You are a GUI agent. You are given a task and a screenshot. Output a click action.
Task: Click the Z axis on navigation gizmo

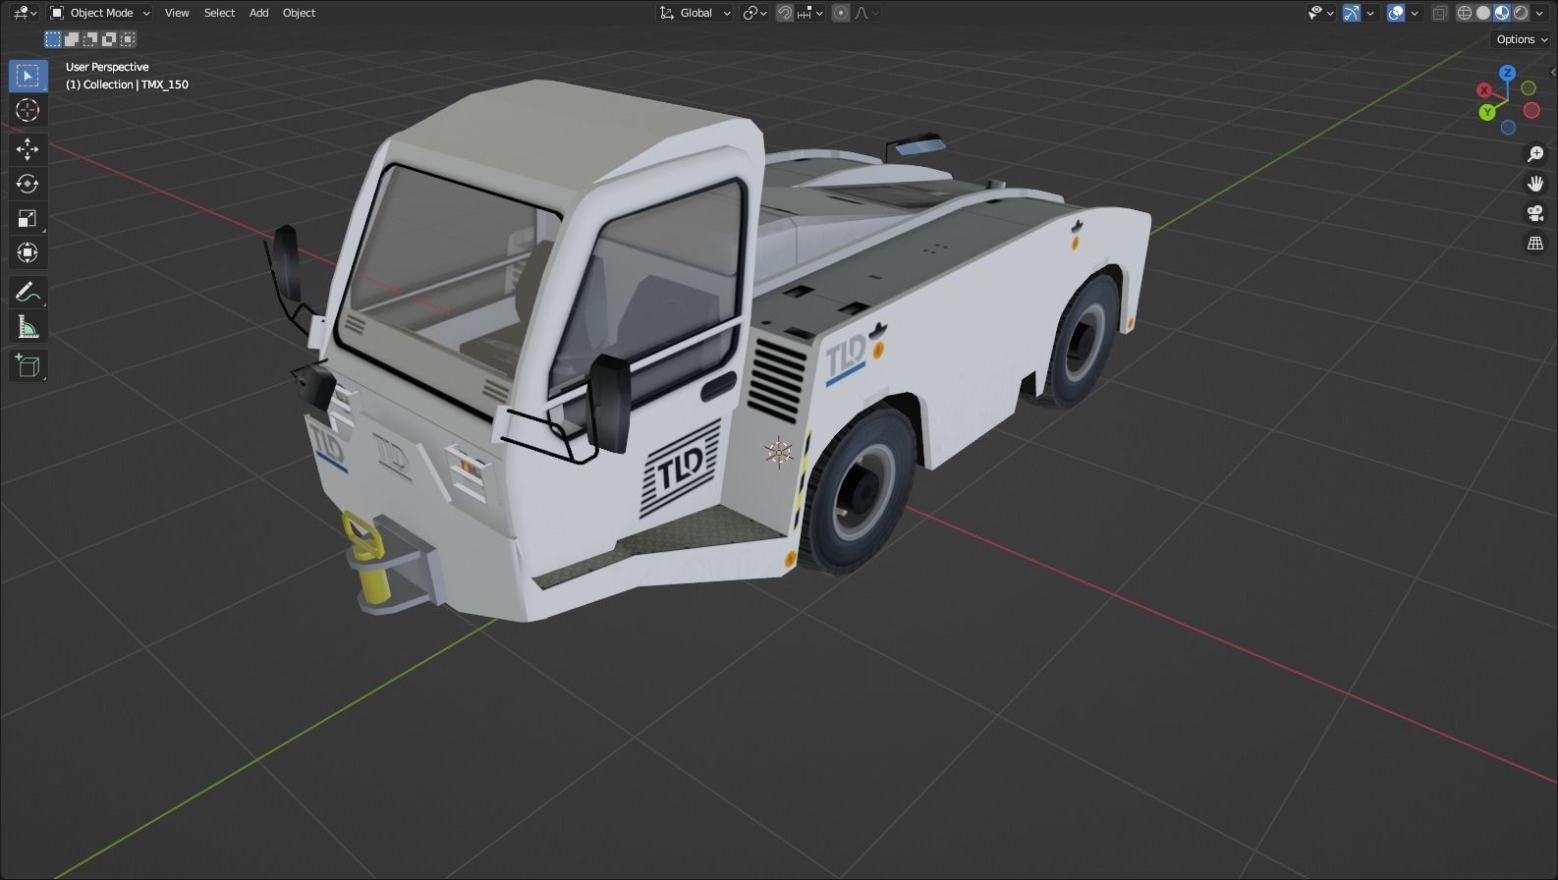[1508, 73]
